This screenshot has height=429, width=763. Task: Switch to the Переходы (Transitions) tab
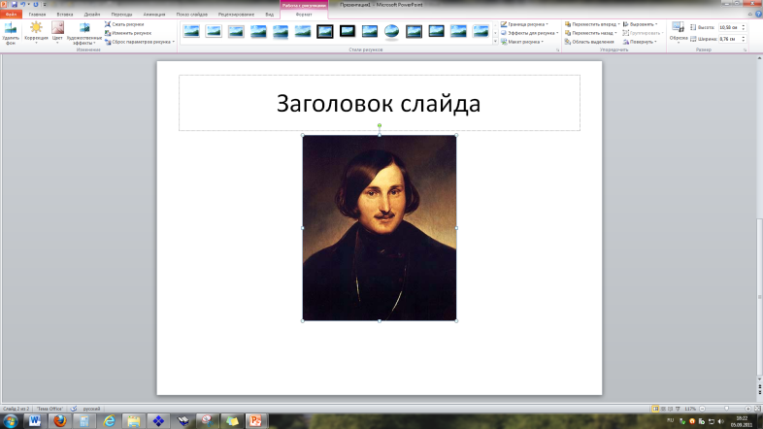pyautogui.click(x=121, y=15)
